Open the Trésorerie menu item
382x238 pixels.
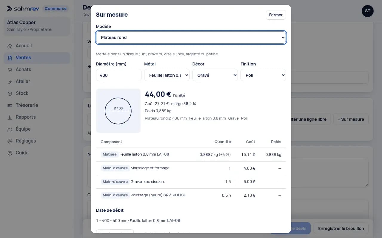click(x=37, y=105)
